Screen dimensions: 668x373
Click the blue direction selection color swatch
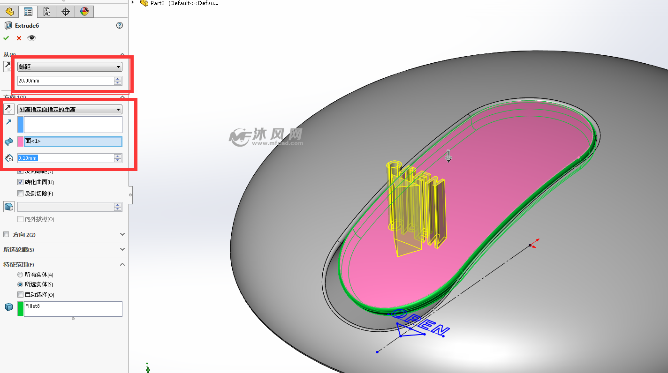(x=21, y=125)
